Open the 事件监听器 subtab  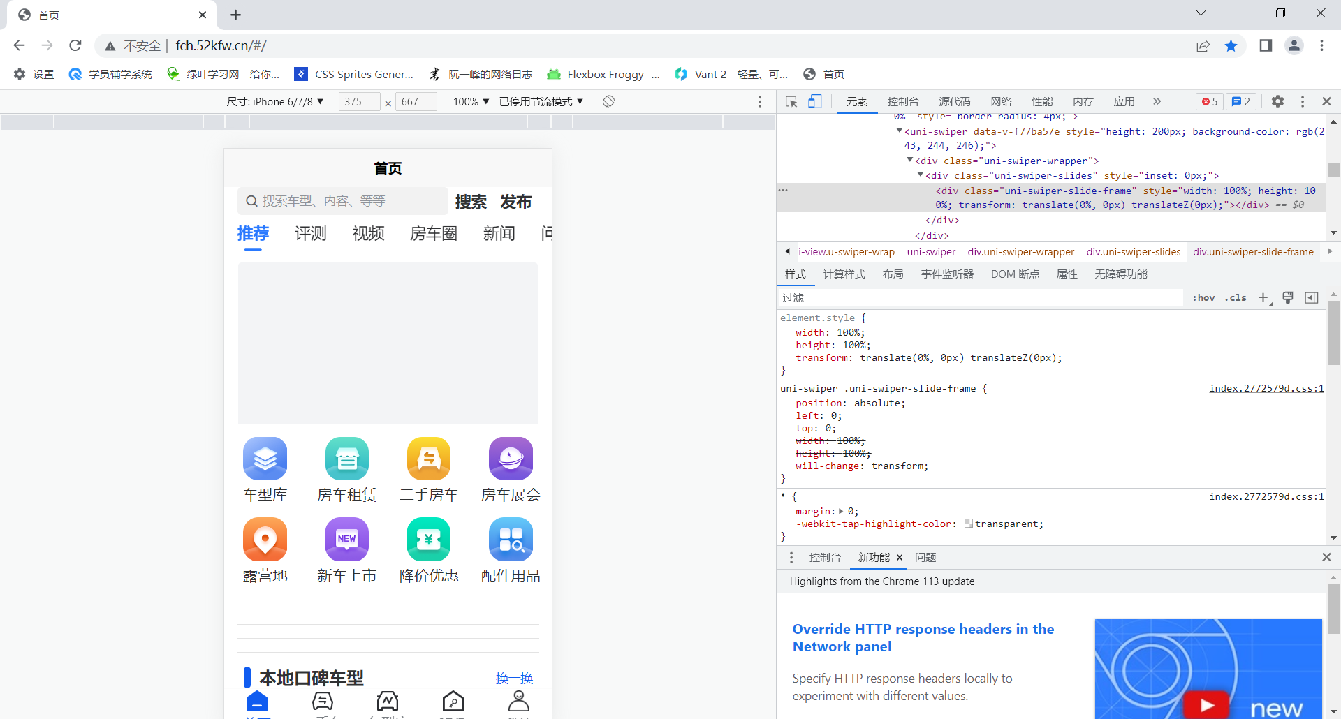click(947, 274)
